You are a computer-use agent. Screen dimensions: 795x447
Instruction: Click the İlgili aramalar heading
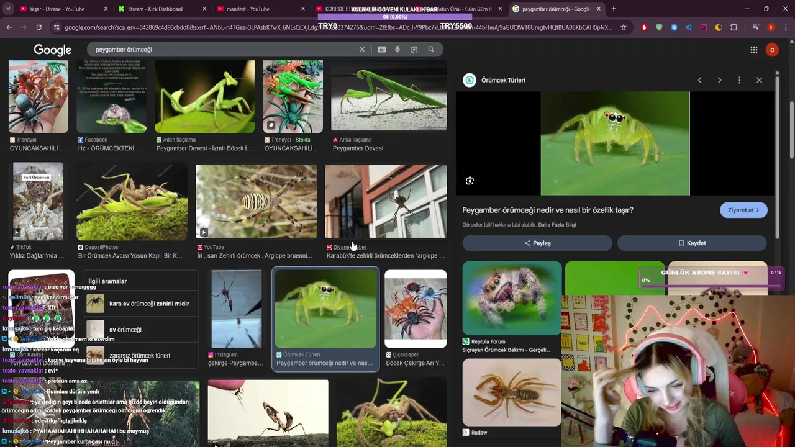[107, 281]
